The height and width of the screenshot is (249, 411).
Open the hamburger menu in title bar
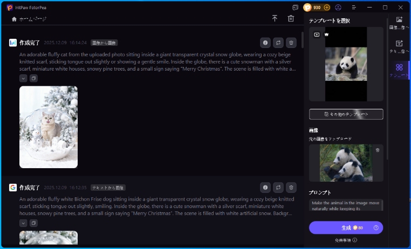pos(354,8)
